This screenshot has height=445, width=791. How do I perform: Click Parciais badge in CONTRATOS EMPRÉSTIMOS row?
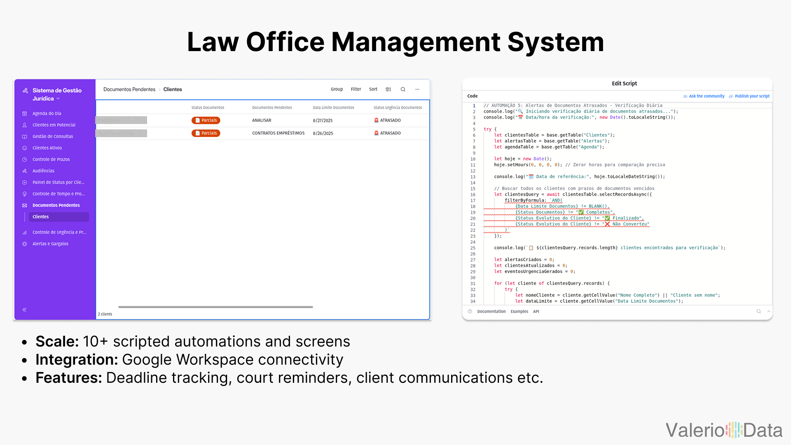point(206,133)
